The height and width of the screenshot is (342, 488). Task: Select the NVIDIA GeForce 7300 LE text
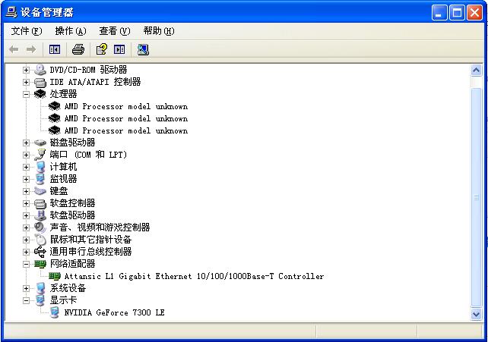[114, 312]
